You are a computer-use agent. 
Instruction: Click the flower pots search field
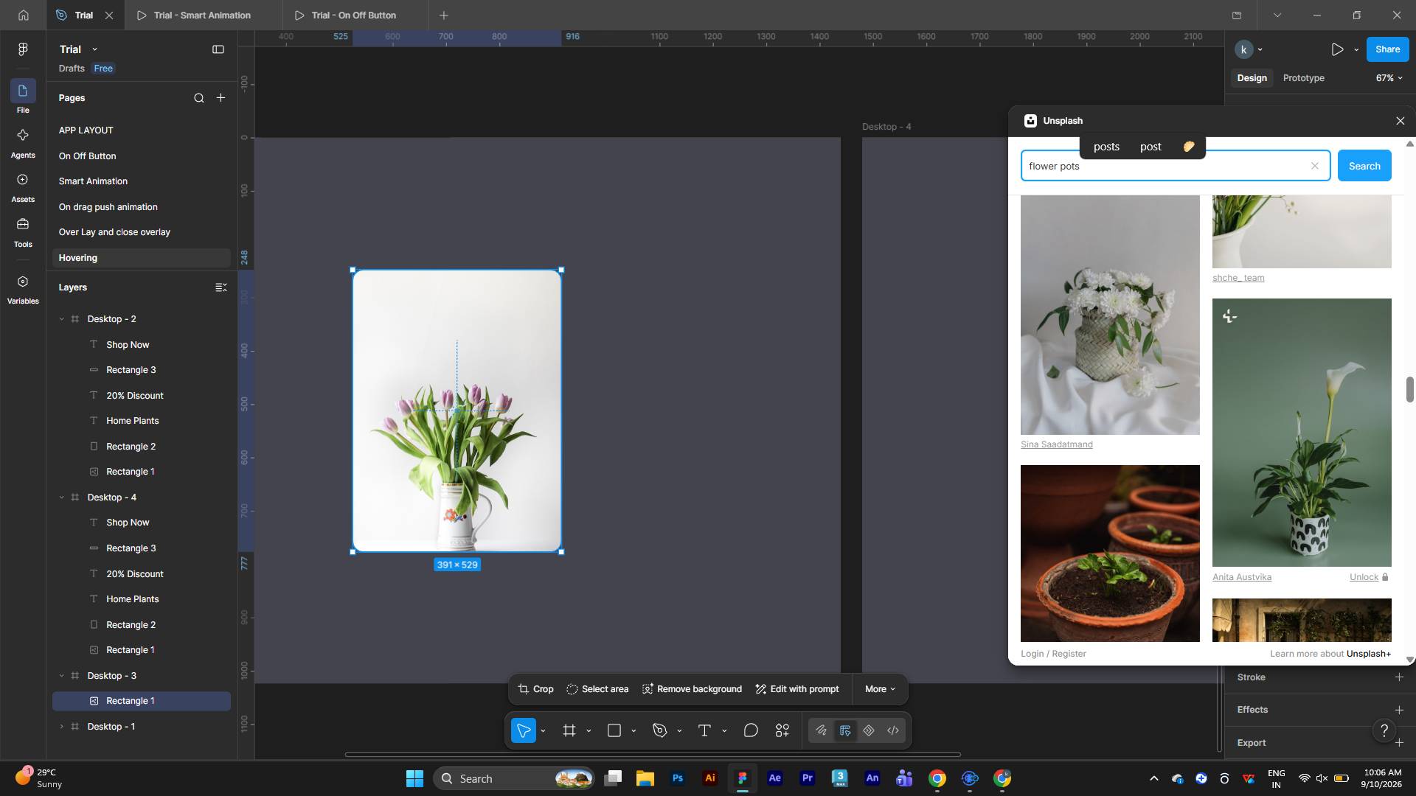[x=1167, y=166]
